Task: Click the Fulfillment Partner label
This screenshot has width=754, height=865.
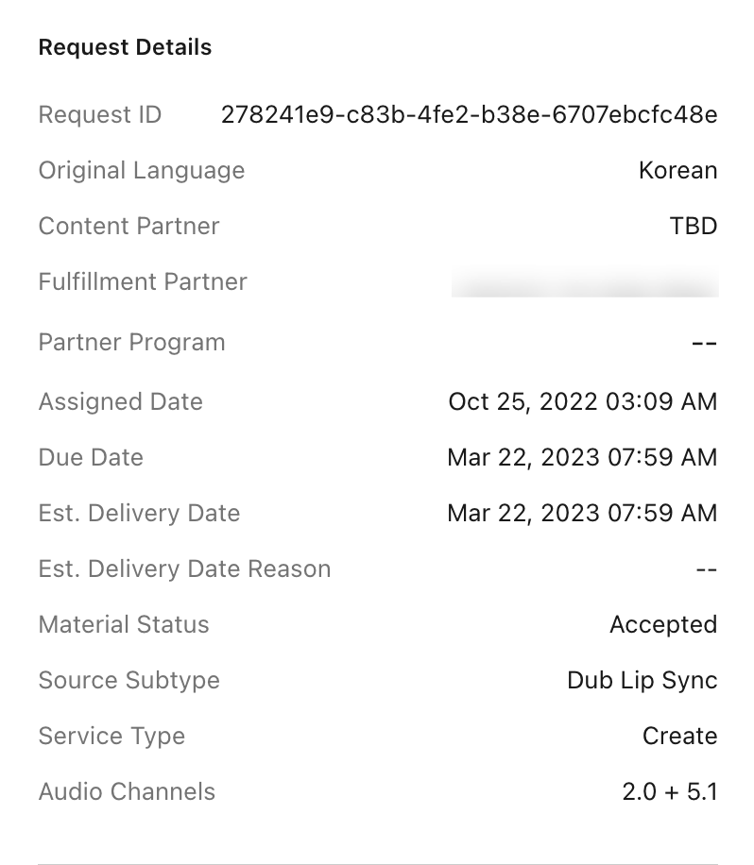Action: tap(143, 282)
